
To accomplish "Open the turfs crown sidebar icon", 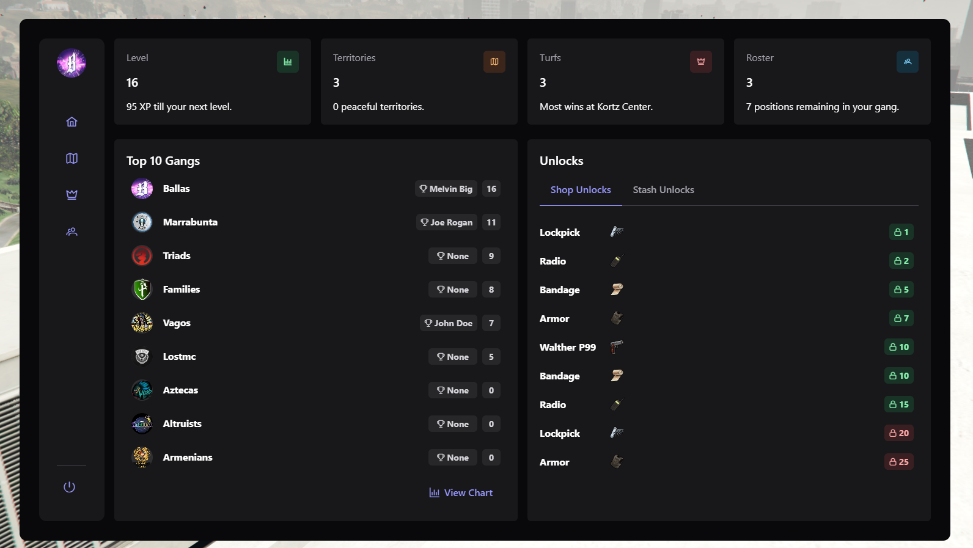I will [72, 195].
